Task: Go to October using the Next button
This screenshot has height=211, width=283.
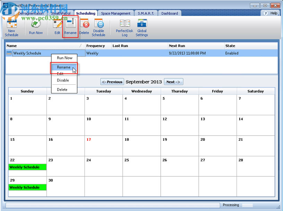Action: pyautogui.click(x=173, y=82)
